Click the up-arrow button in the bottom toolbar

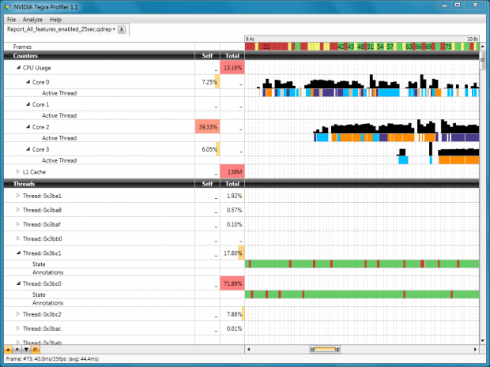[9, 350]
